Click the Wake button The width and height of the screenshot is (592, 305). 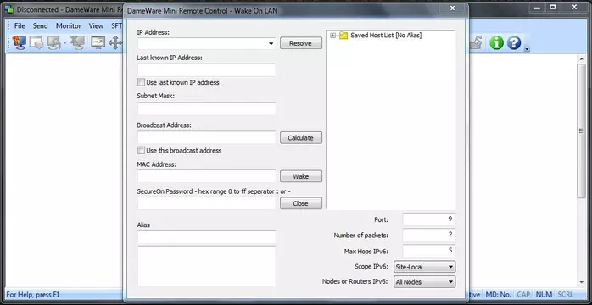[x=301, y=176]
